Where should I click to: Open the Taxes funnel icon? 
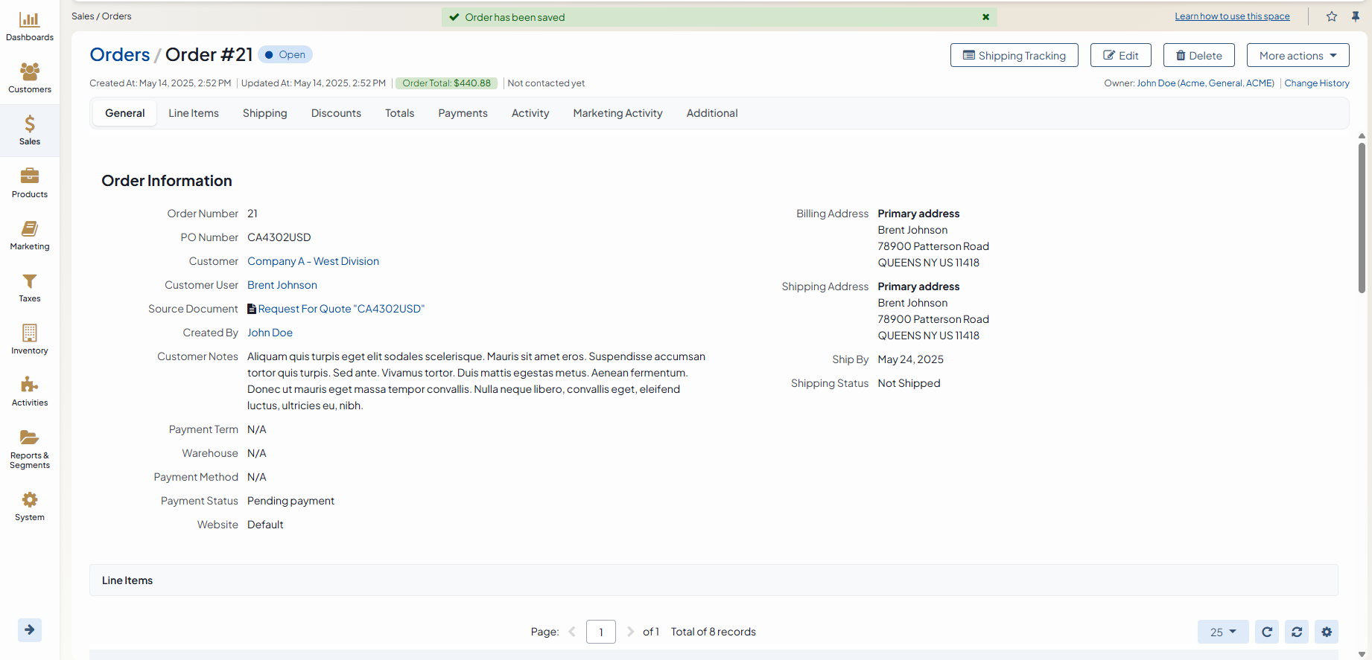point(30,281)
